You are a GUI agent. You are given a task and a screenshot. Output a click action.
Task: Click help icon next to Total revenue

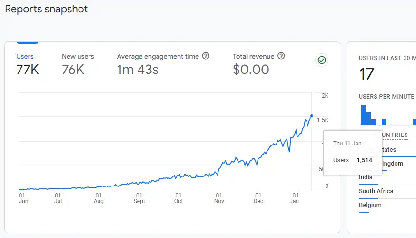point(281,56)
